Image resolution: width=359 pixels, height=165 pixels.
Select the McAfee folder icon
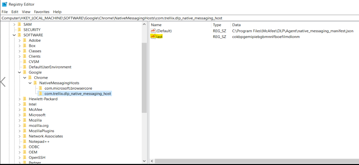[25, 110]
